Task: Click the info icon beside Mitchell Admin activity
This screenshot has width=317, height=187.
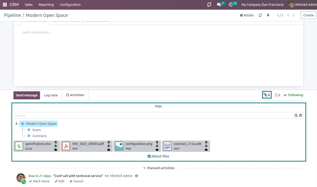Action: point(137,176)
